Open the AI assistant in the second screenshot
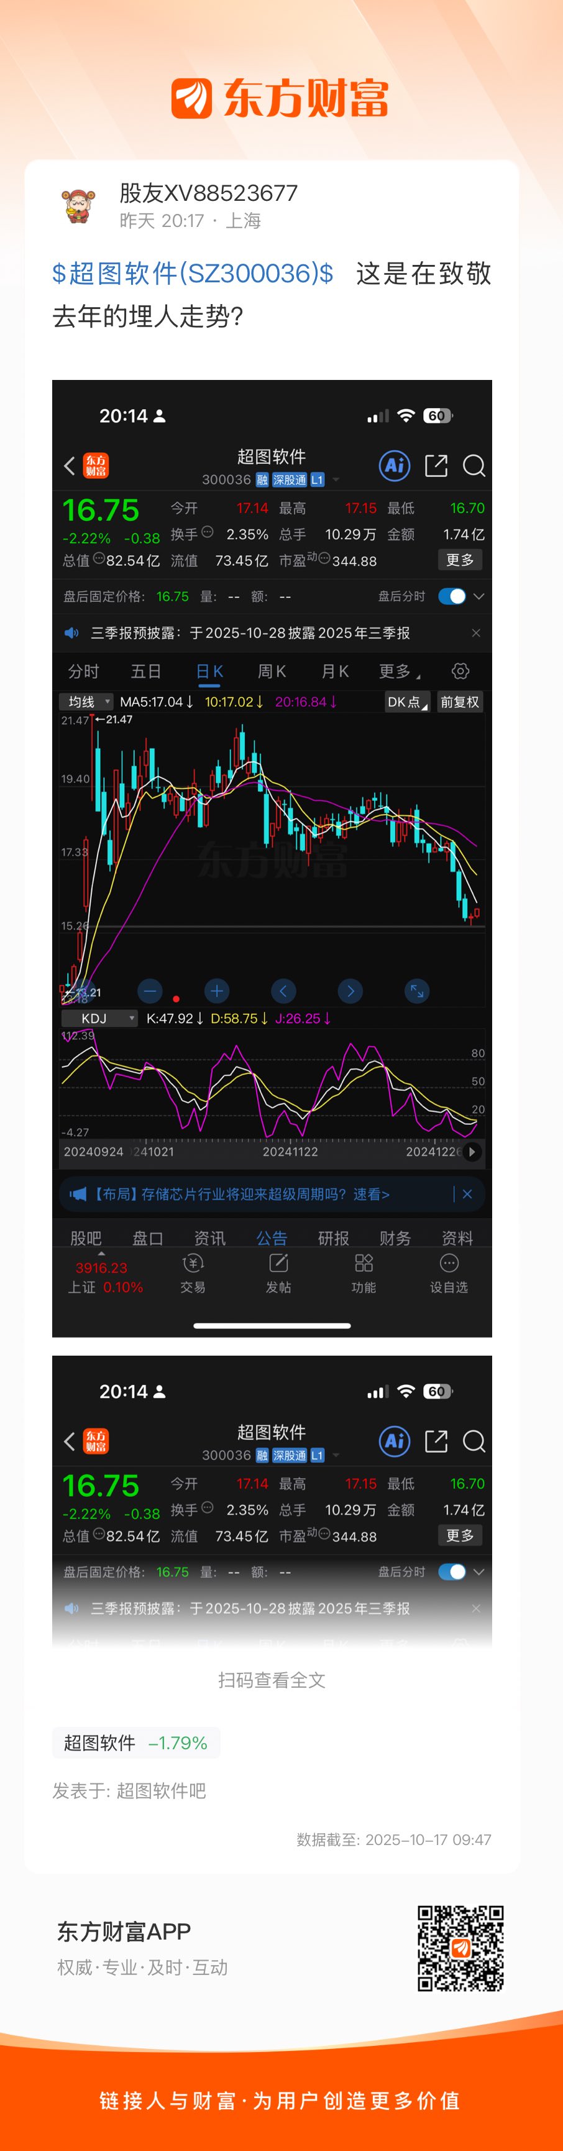The height and width of the screenshot is (2151, 563). 395,1440
